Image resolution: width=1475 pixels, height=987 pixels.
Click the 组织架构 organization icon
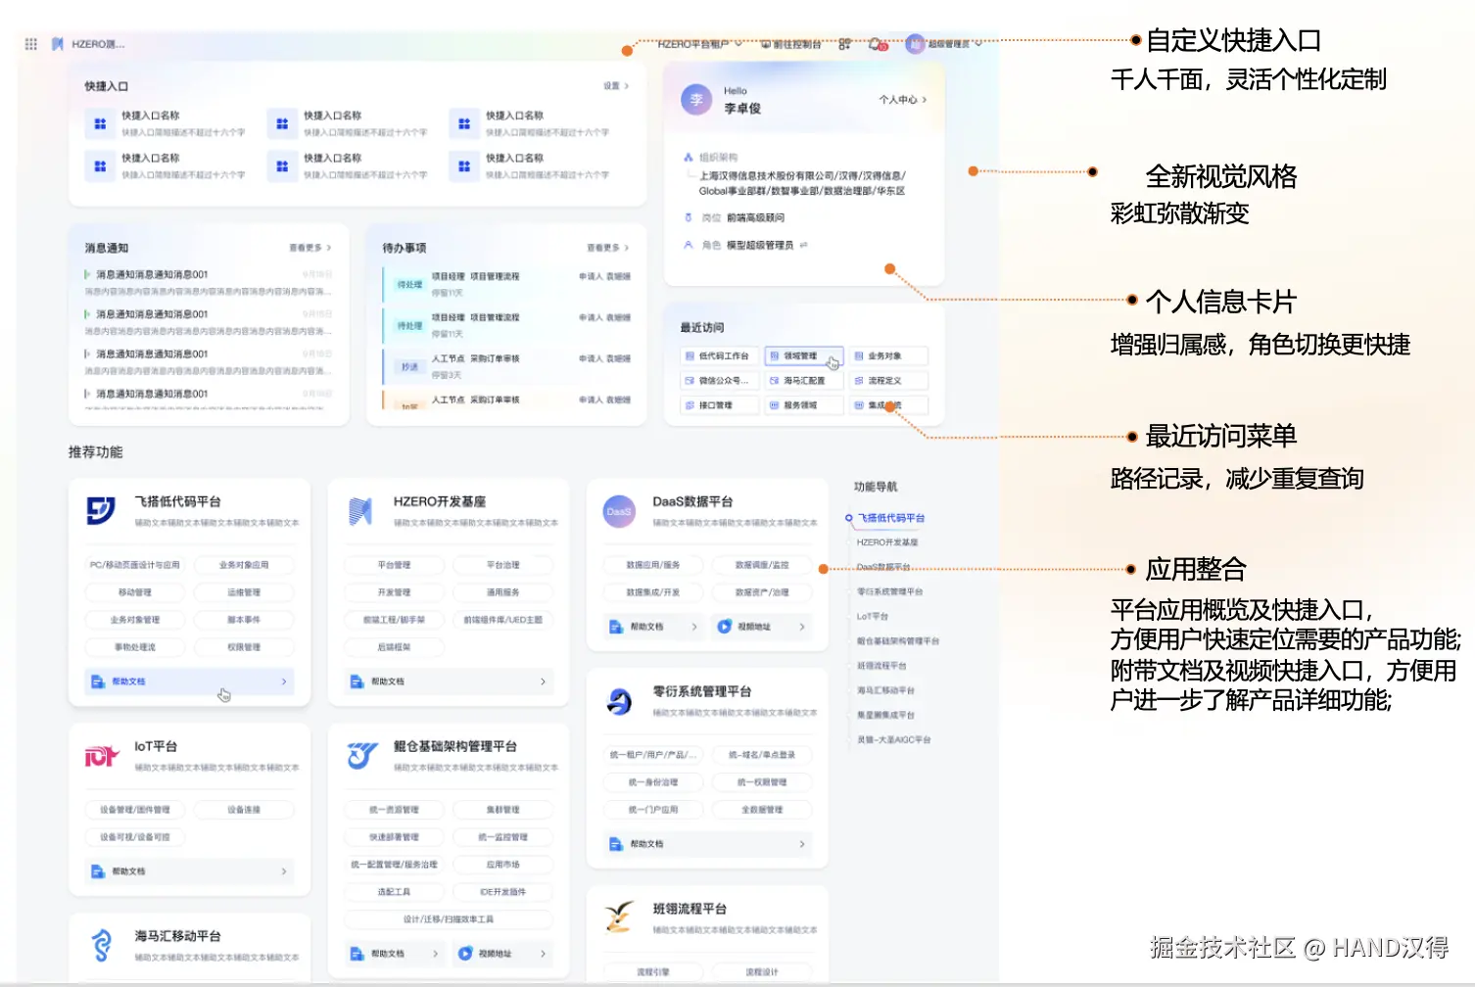point(689,158)
